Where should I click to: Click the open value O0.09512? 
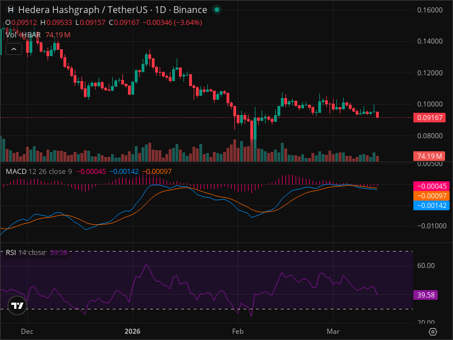[21, 23]
